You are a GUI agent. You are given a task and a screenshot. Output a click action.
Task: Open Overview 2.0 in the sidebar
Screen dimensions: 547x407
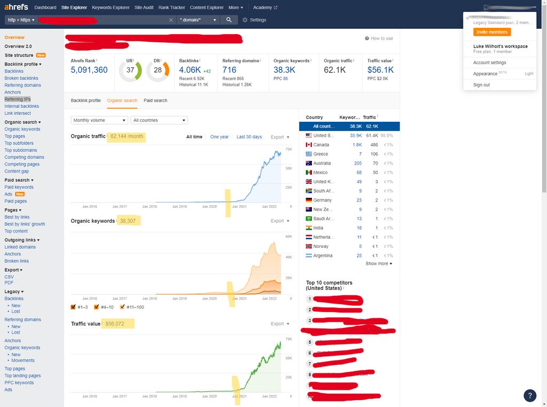(x=18, y=46)
